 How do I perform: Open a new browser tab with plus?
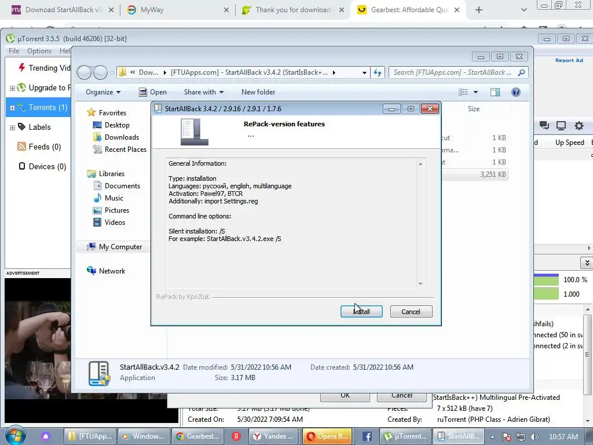pyautogui.click(x=479, y=10)
